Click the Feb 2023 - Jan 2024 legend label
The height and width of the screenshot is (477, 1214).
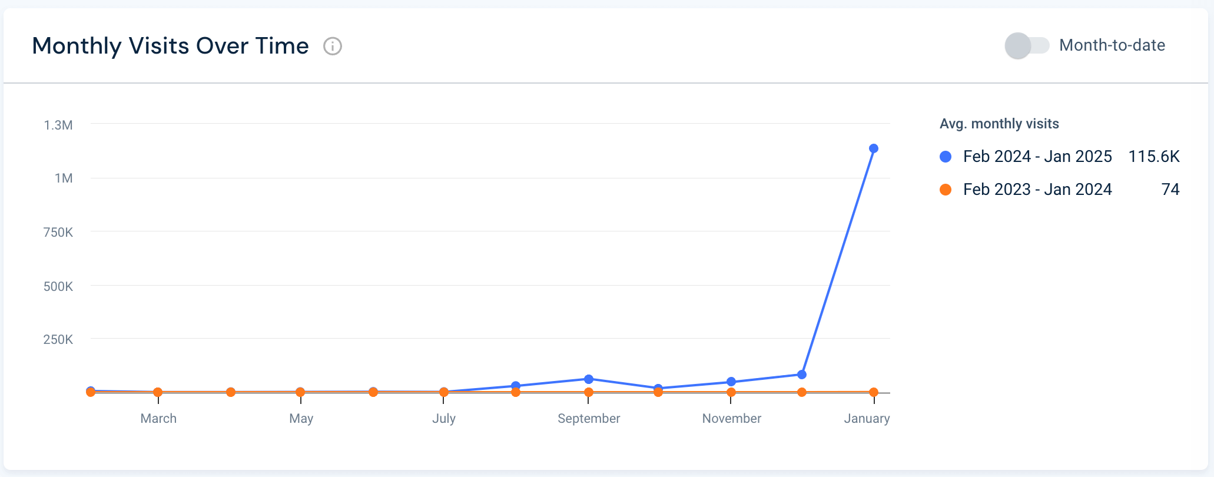point(1037,189)
